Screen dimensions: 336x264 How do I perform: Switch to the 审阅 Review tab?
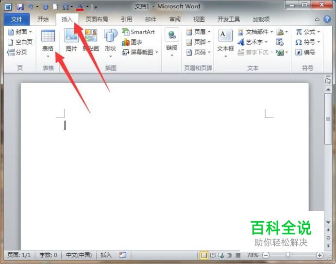point(175,19)
